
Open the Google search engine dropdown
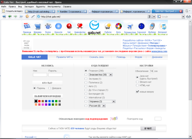(x=183, y=17)
